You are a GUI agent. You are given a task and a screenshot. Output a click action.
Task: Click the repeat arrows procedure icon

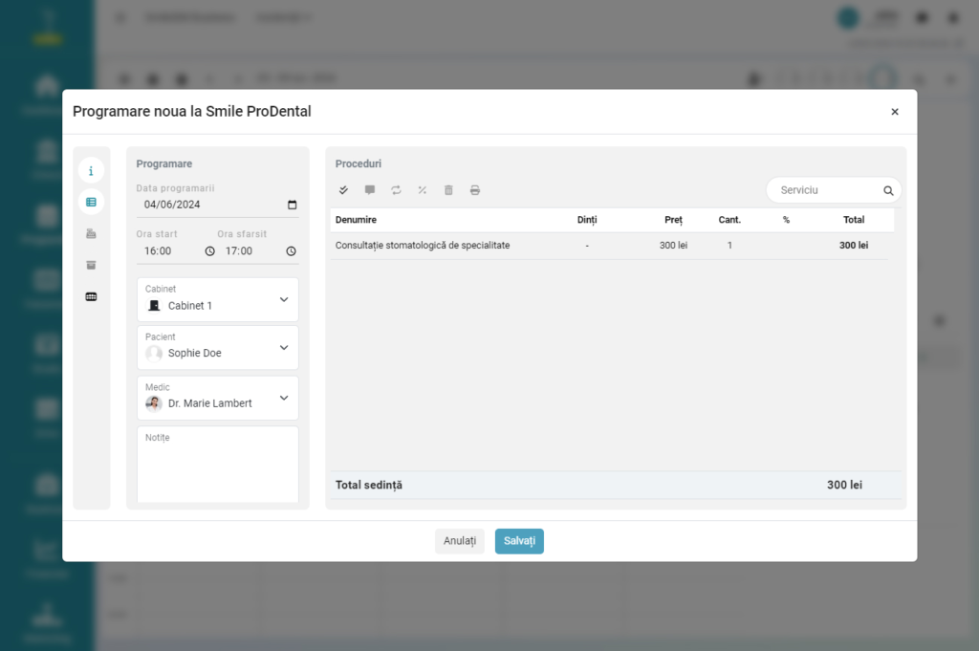click(396, 190)
